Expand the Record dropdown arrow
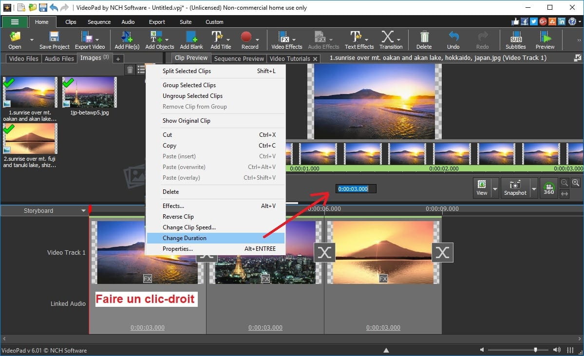584x356 pixels. click(x=257, y=40)
